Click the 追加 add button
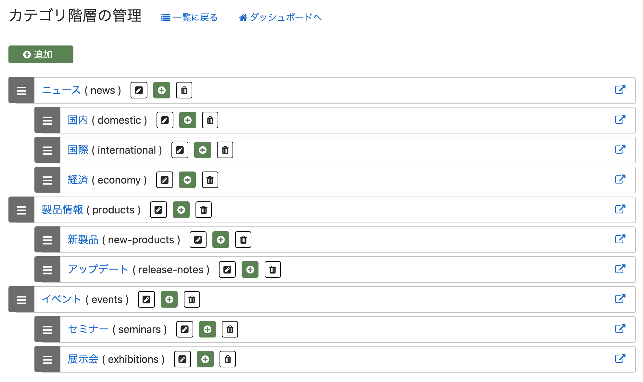This screenshot has width=643, height=382. pos(41,54)
